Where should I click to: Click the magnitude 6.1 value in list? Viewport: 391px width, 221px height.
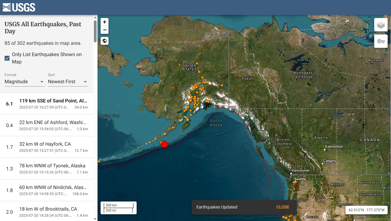coord(9,104)
